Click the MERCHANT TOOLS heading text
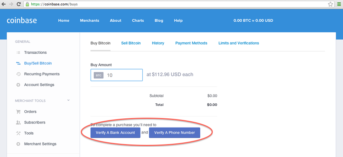343x157 pixels. [30, 101]
